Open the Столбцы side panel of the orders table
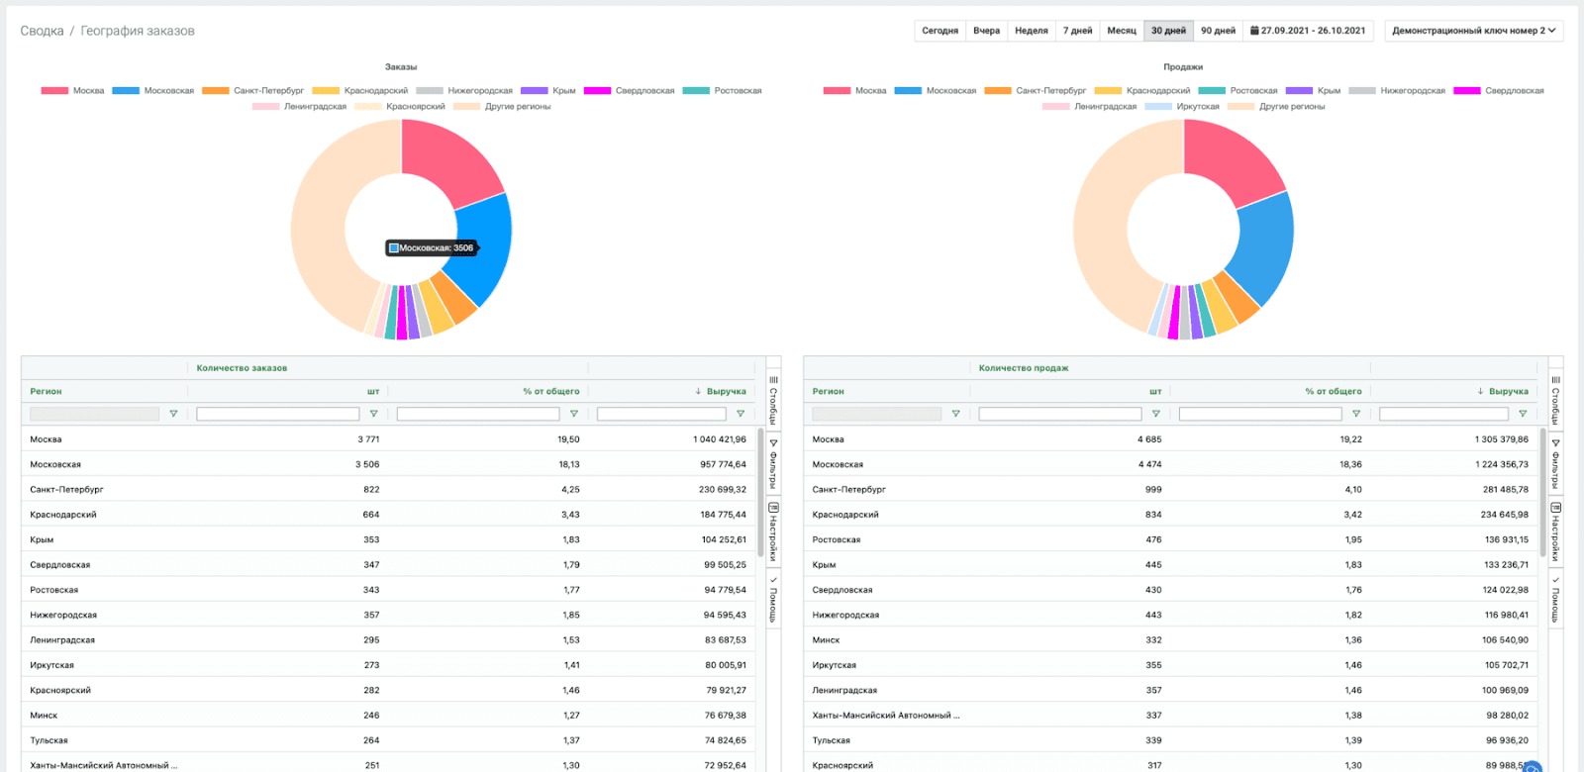The height and width of the screenshot is (772, 1584). tap(773, 399)
